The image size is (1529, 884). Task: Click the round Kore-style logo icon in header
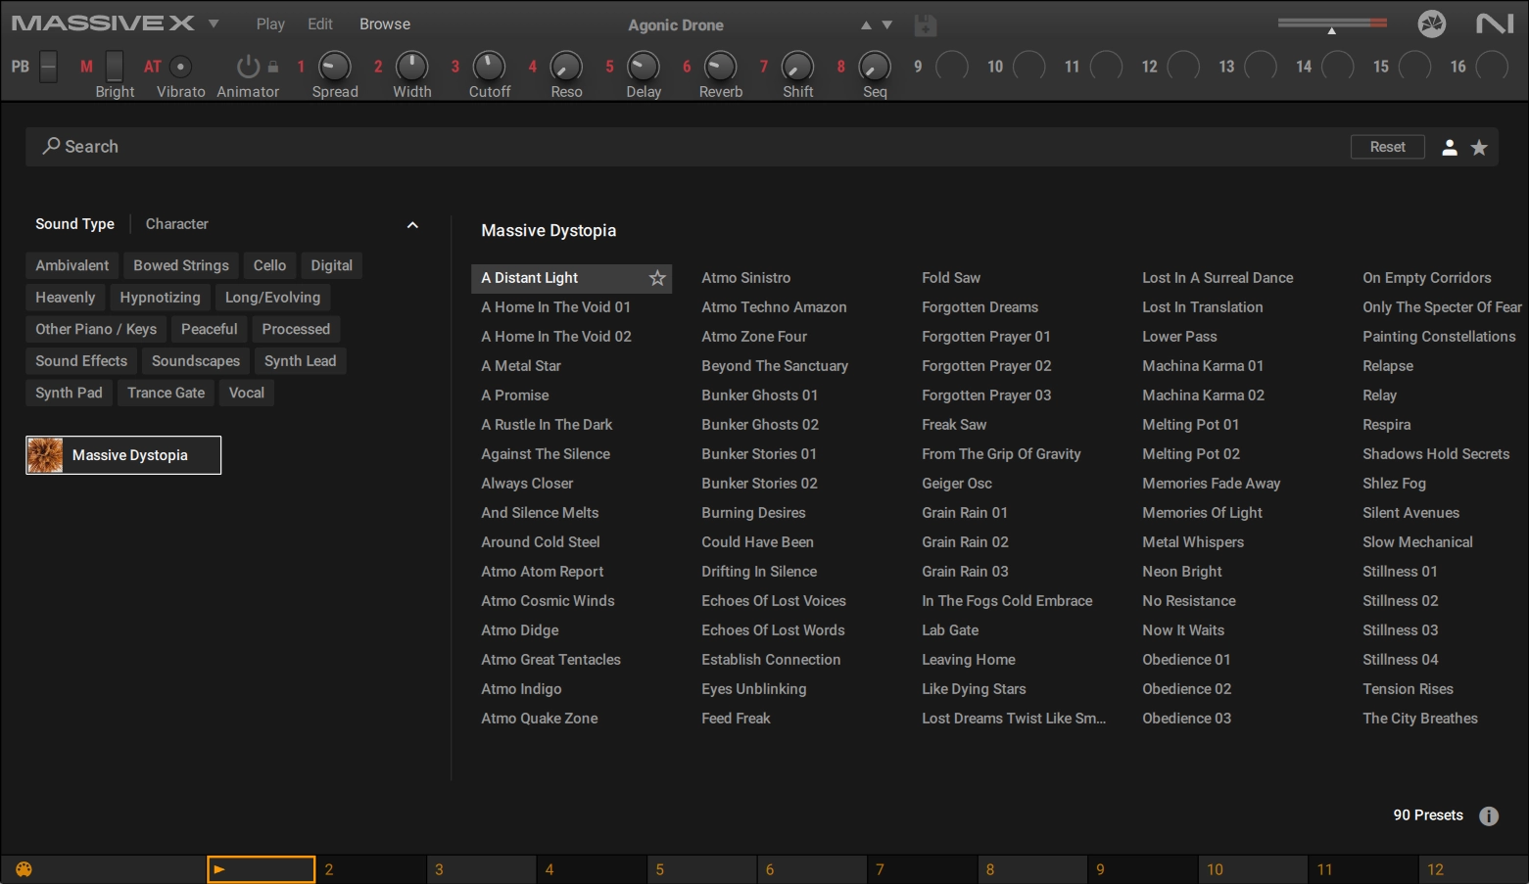(x=1432, y=23)
